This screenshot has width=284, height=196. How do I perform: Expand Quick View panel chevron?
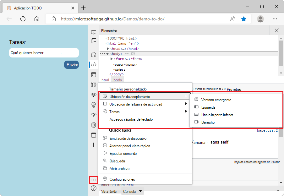(x=278, y=191)
